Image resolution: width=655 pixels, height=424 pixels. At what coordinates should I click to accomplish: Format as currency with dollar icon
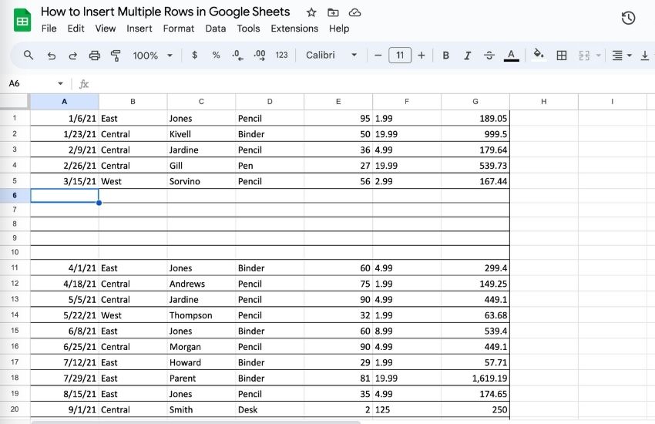pos(195,56)
